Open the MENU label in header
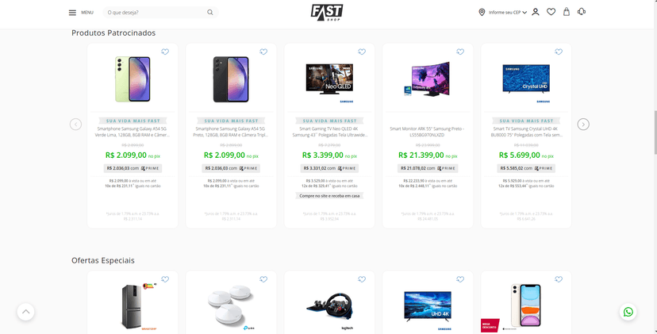Screen dimensions: 657x334 point(87,13)
